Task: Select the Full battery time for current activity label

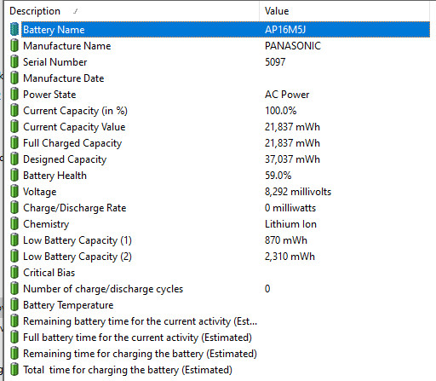Action: (x=137, y=338)
